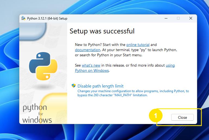Click Disable path length limit option
The height and width of the screenshot is (140, 209).
(100, 86)
